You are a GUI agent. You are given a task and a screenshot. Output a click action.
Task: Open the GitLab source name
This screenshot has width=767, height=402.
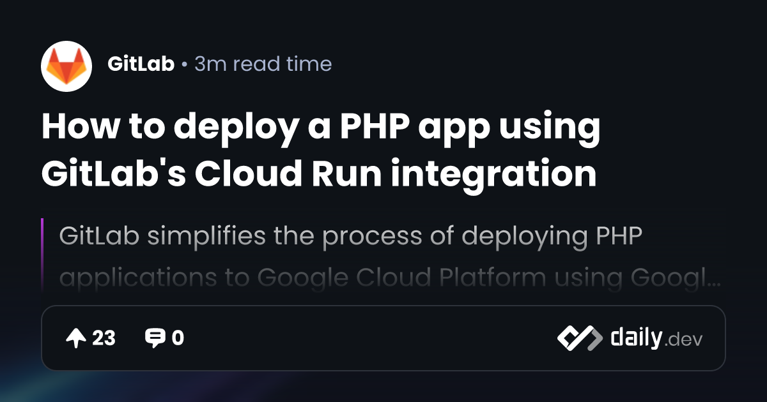(x=141, y=64)
